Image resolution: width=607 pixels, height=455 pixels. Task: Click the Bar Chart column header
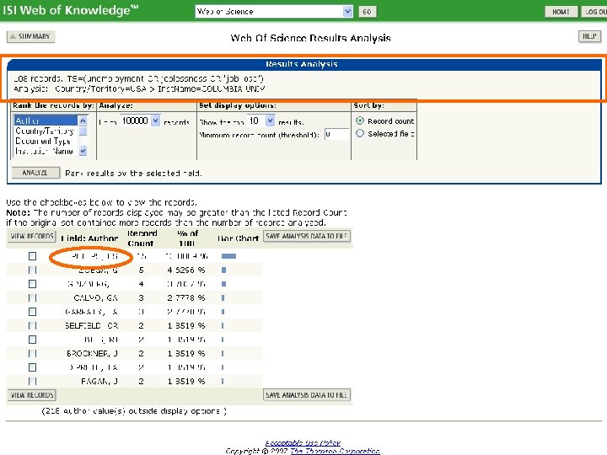pos(238,238)
